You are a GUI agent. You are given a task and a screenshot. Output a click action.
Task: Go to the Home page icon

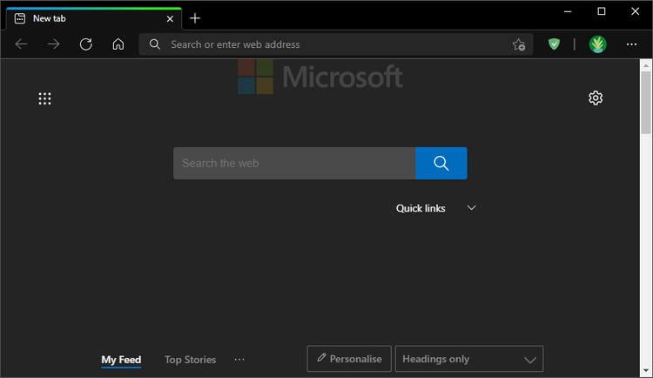tap(118, 44)
